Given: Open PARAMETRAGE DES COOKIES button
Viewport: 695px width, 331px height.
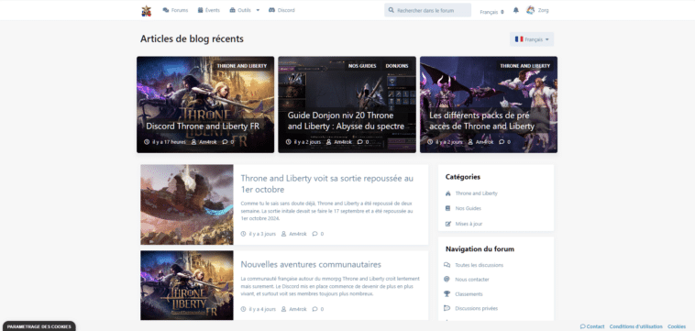Looking at the screenshot, I should pos(39,326).
